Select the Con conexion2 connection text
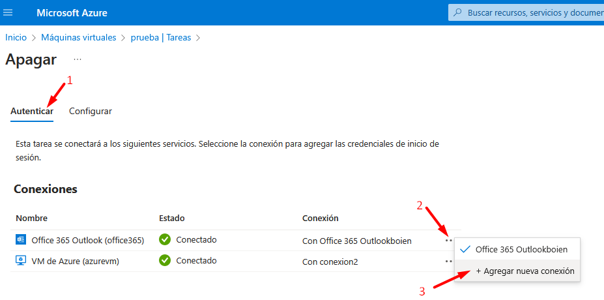This screenshot has height=300, width=604. pyautogui.click(x=330, y=262)
